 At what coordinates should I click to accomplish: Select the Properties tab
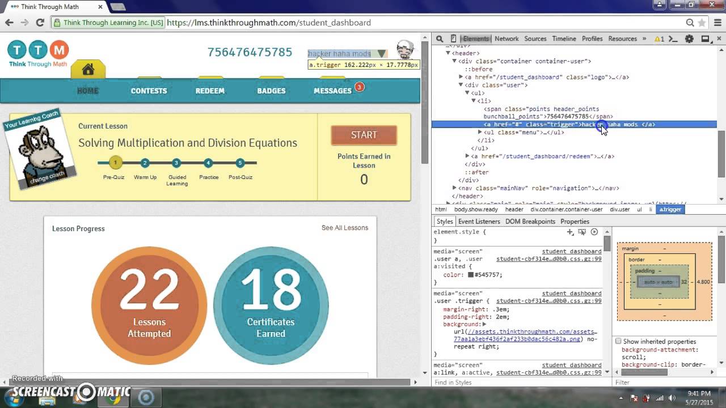(575, 222)
